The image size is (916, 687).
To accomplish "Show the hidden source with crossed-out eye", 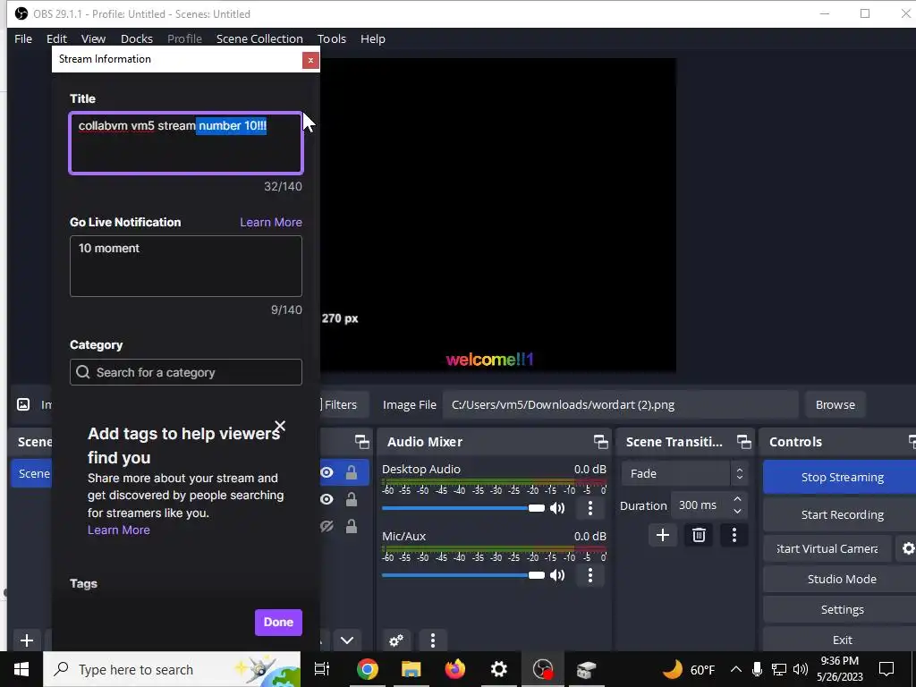I will point(327,526).
